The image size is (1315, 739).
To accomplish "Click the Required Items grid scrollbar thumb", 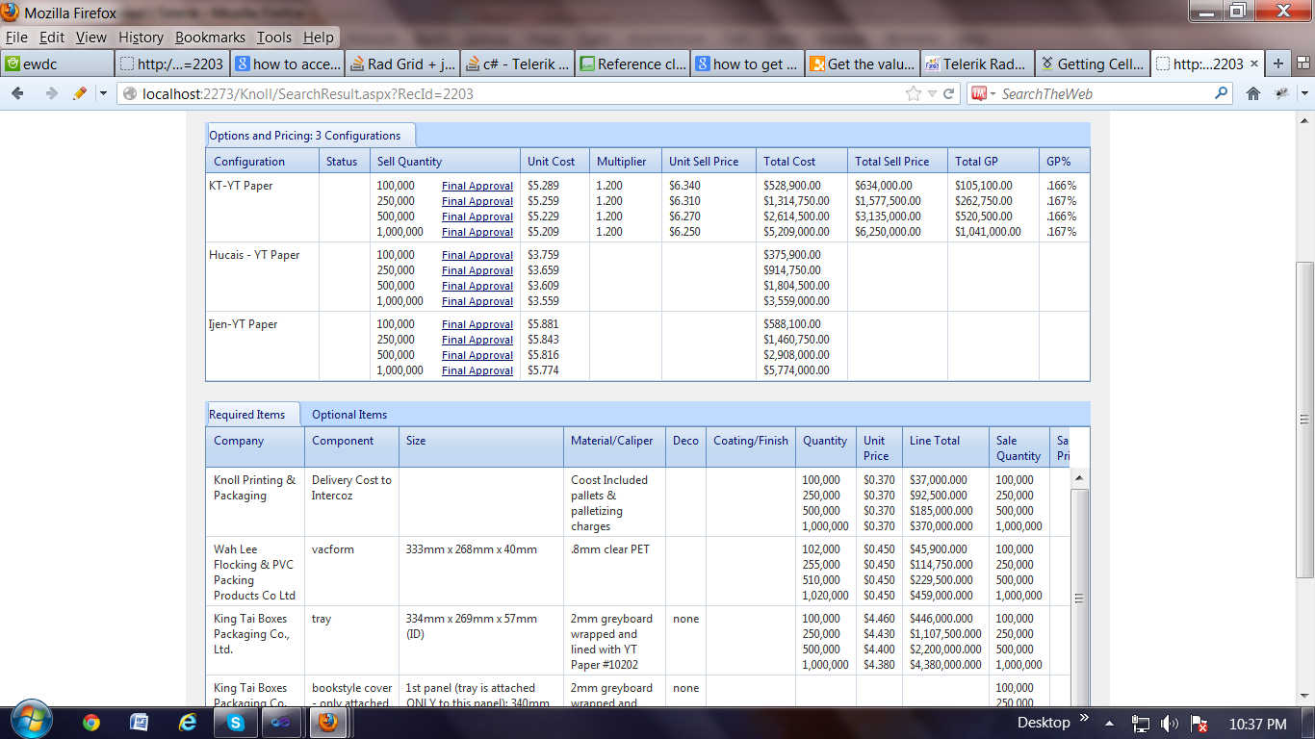I will (1080, 599).
